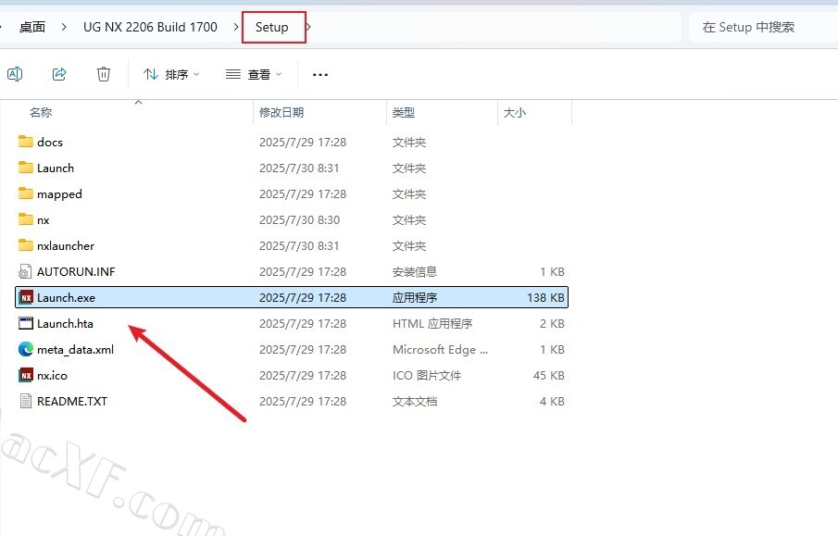
Task: Sort by the Name (名称) column header
Action: pos(41,112)
